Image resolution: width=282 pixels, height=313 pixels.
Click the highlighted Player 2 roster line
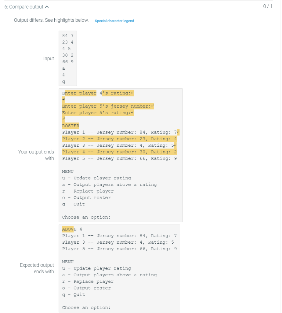119,138
